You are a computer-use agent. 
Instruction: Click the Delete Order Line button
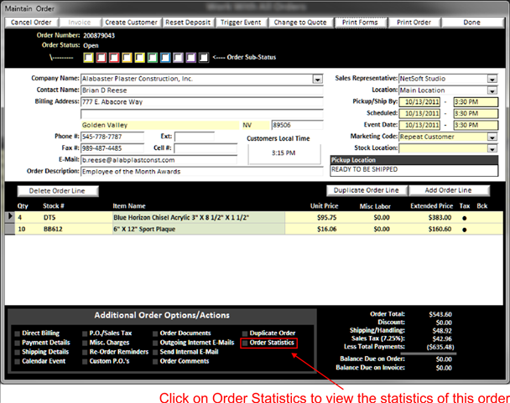[57, 190]
